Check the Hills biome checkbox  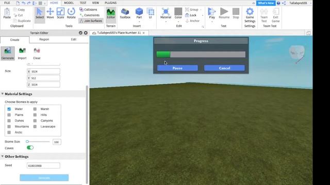35,115
